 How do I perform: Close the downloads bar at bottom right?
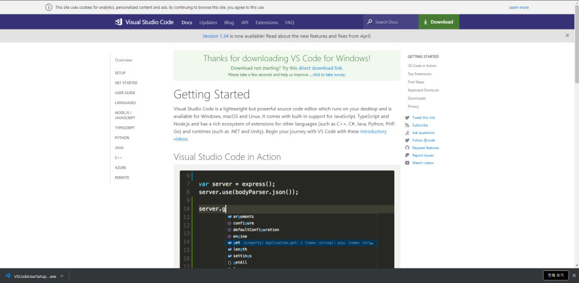click(573, 275)
